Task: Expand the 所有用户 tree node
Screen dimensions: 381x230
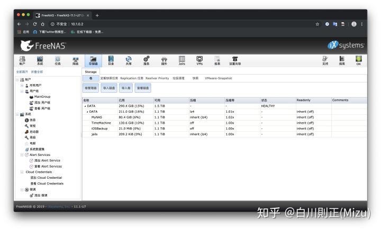Action: tap(22, 86)
